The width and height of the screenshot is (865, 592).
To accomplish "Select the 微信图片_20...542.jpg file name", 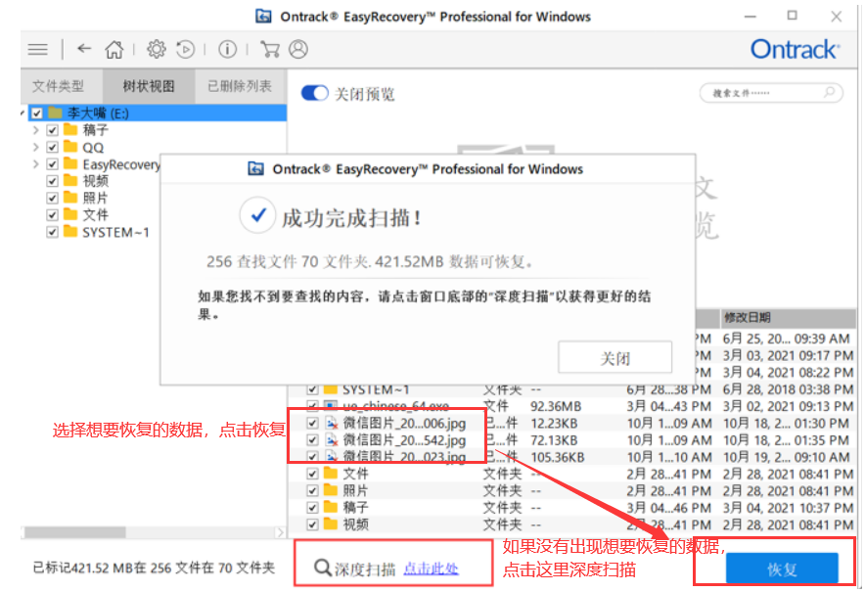I will coord(404,440).
